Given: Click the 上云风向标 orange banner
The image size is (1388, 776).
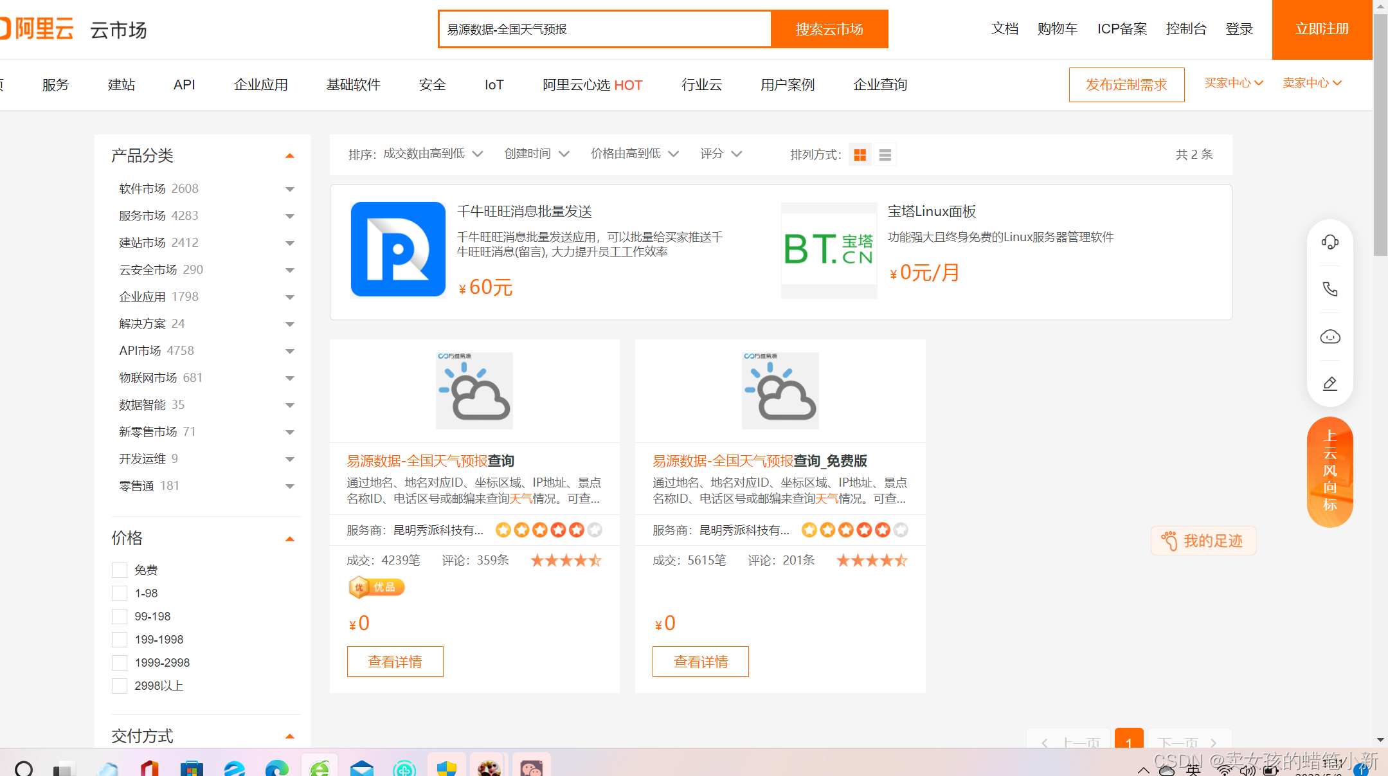Looking at the screenshot, I should (1329, 471).
